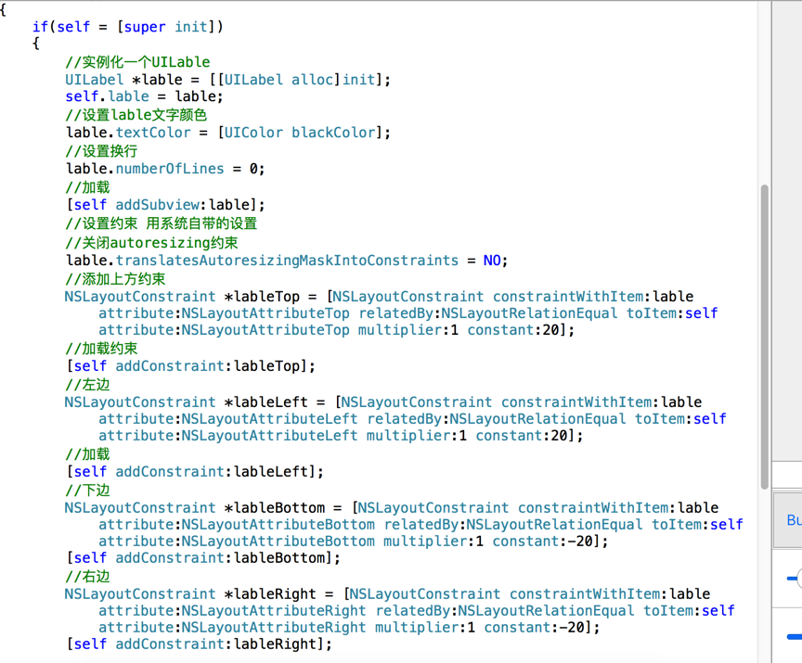802x663 pixels.
Task: Click 'blackColor' in the textColor line
Action: (333, 133)
